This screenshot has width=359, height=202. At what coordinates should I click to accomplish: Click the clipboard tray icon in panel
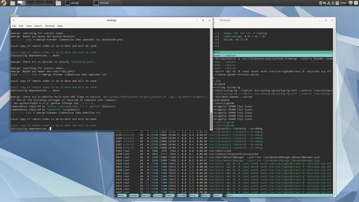[x=320, y=3]
